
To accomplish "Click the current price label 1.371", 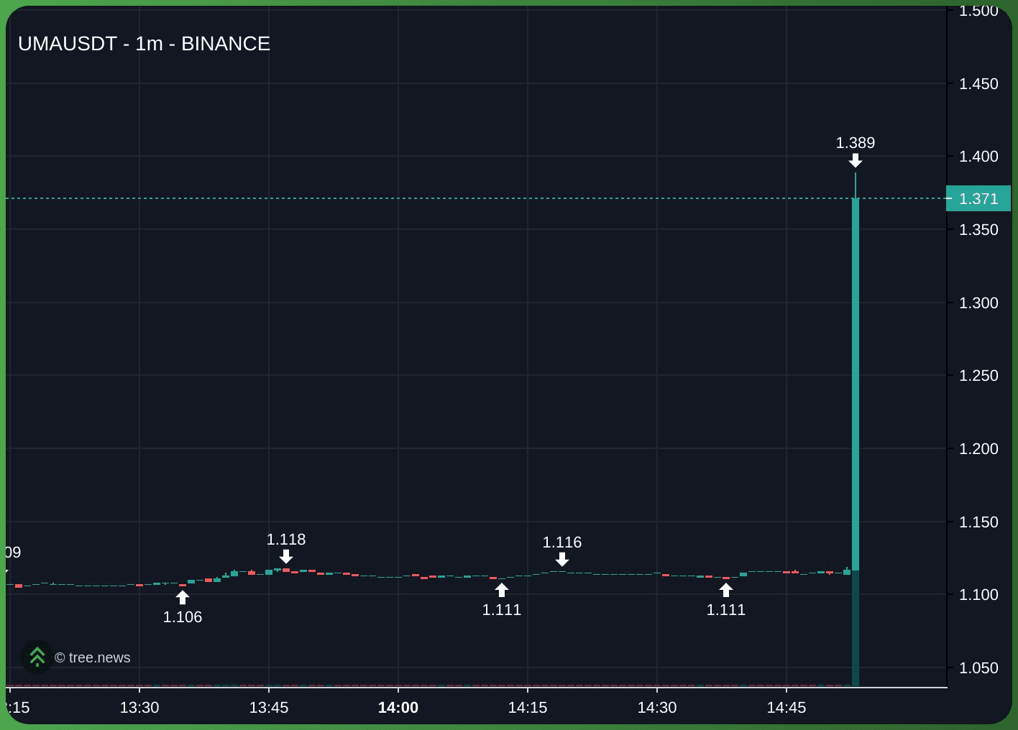I will [x=978, y=199].
